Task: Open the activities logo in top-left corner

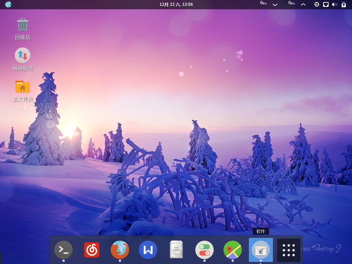Action: (8, 4)
